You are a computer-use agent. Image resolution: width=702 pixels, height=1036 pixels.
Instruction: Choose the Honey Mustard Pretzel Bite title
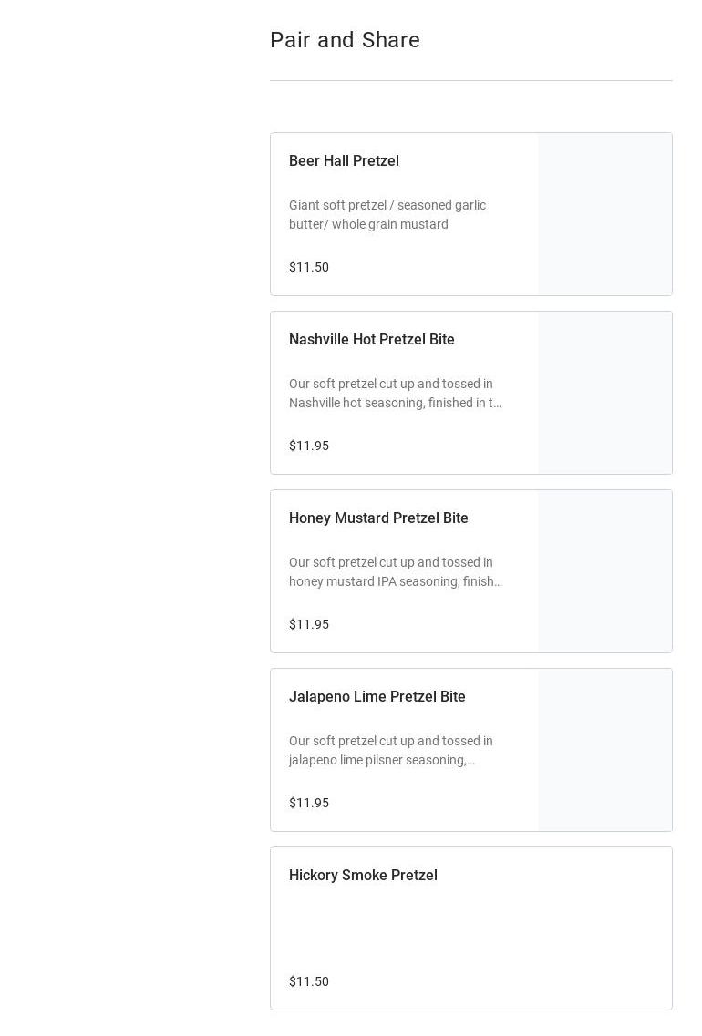click(378, 518)
